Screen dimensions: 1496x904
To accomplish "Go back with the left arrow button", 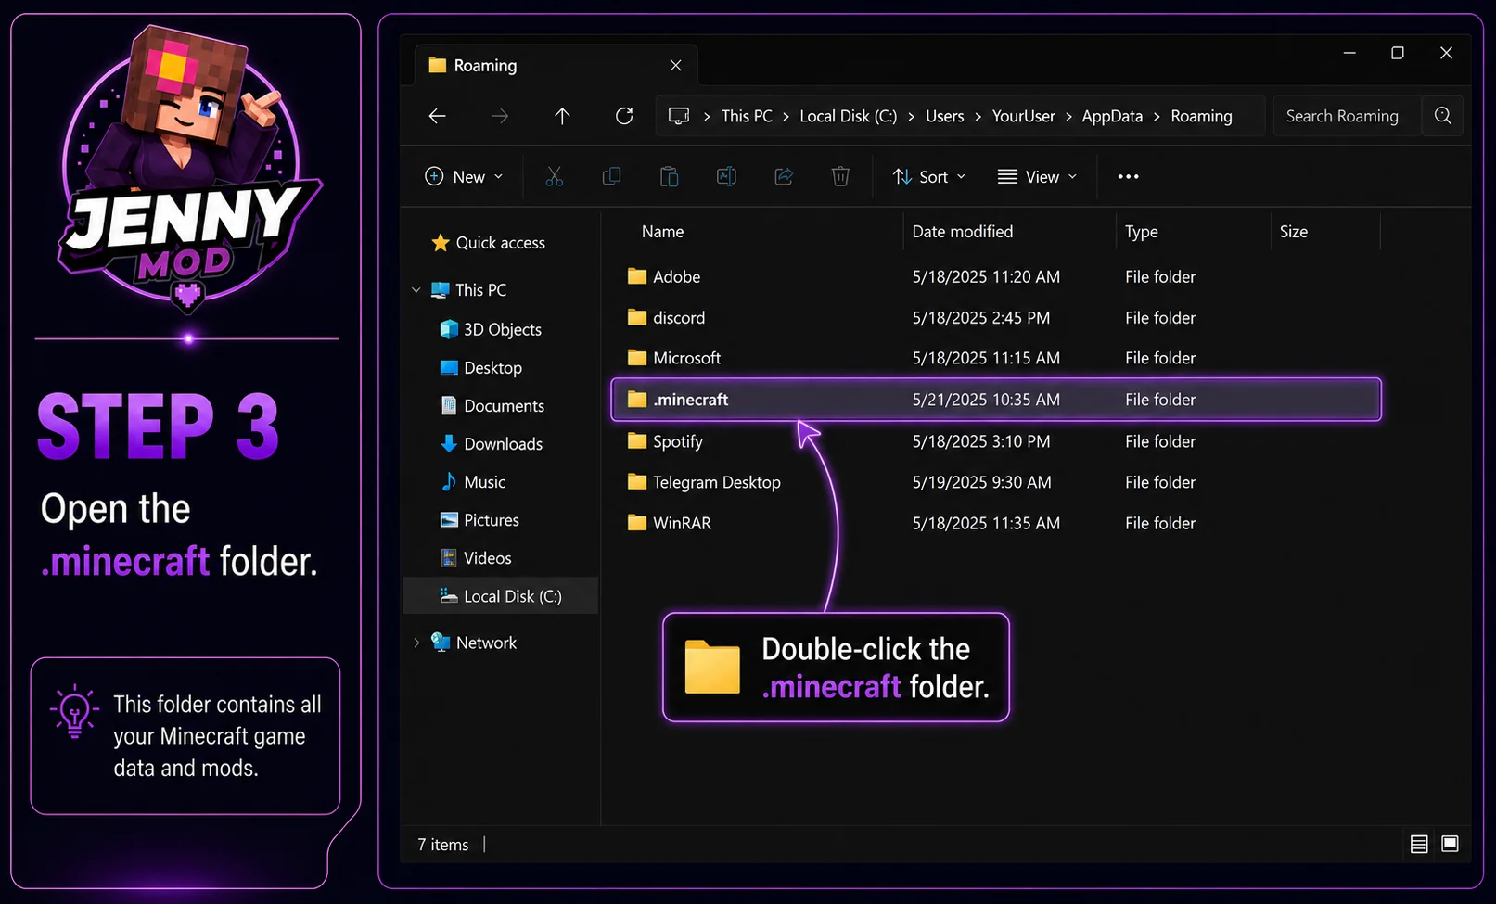I will point(437,116).
